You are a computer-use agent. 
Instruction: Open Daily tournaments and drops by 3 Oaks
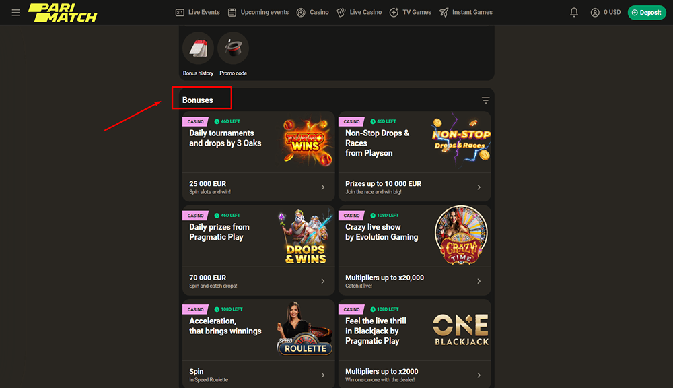[225, 138]
